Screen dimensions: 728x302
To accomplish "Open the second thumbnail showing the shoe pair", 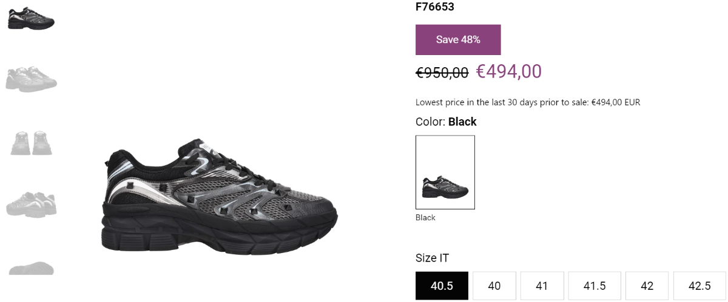I will [31, 79].
